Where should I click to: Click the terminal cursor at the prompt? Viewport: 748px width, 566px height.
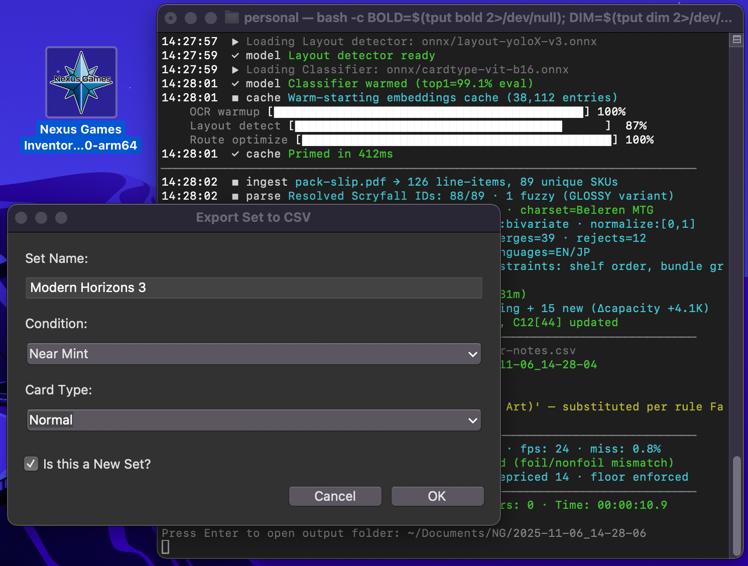tap(166, 547)
